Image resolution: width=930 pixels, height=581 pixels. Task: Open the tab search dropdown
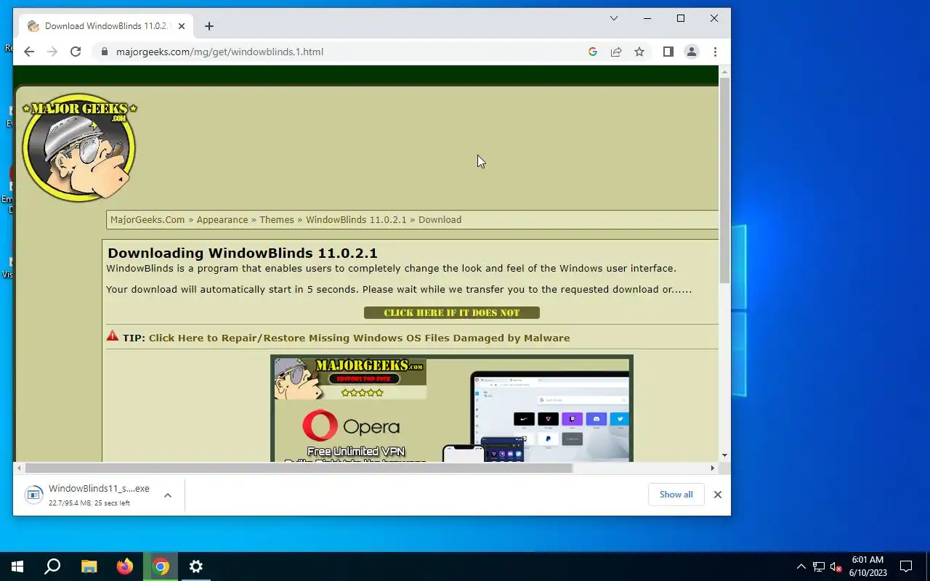614,18
